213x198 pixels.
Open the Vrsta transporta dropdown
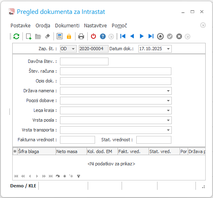pyautogui.click(x=168, y=130)
